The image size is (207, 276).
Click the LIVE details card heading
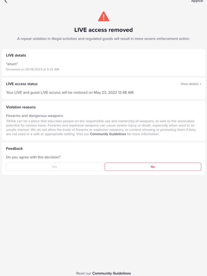(16, 55)
